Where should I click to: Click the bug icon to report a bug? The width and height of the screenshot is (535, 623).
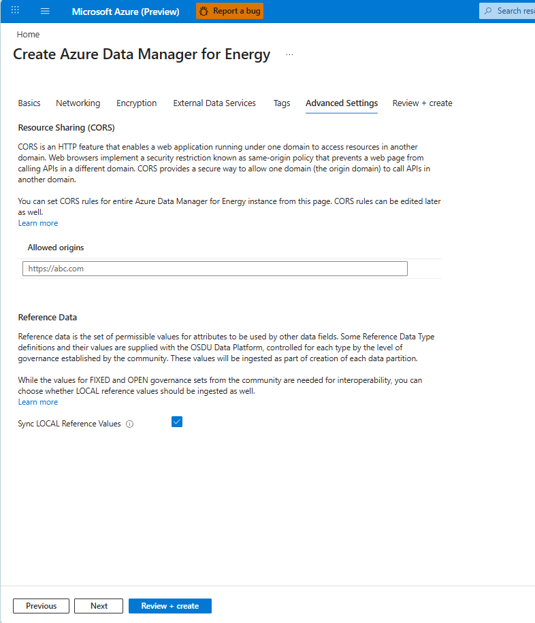pos(206,10)
